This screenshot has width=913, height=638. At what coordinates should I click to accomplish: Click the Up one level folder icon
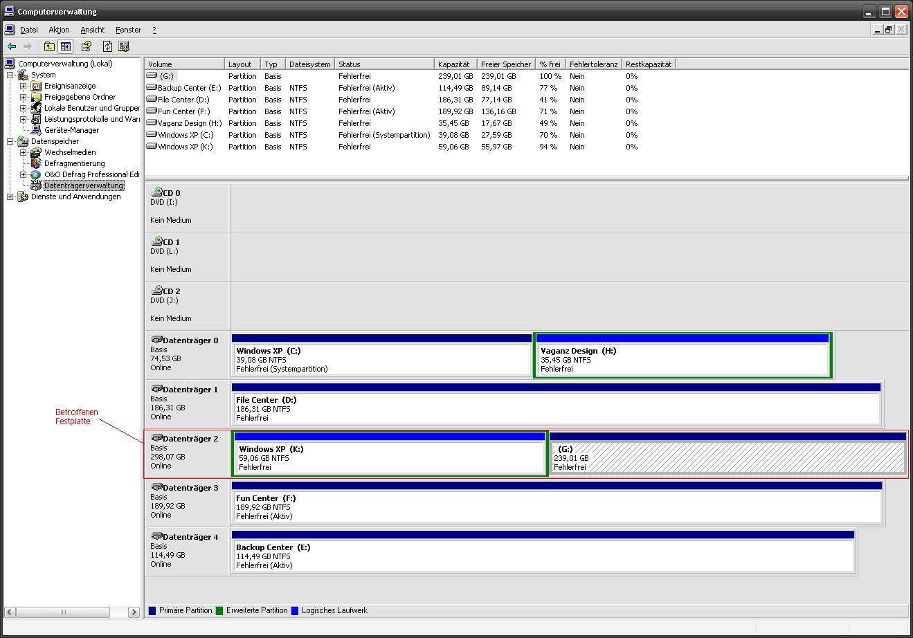point(49,46)
